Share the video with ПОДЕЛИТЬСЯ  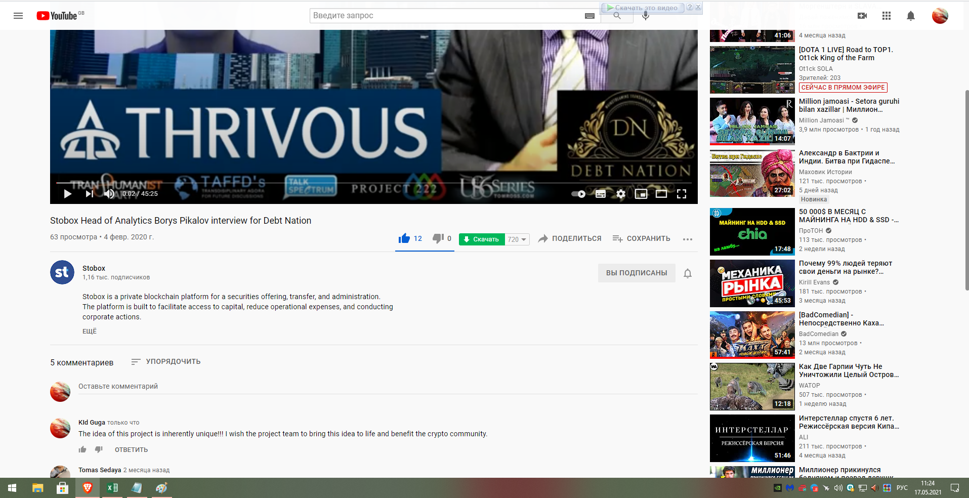point(570,238)
